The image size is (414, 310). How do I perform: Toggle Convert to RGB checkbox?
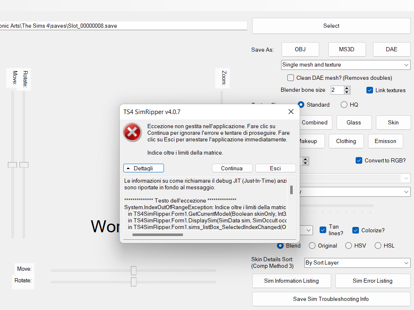click(359, 160)
